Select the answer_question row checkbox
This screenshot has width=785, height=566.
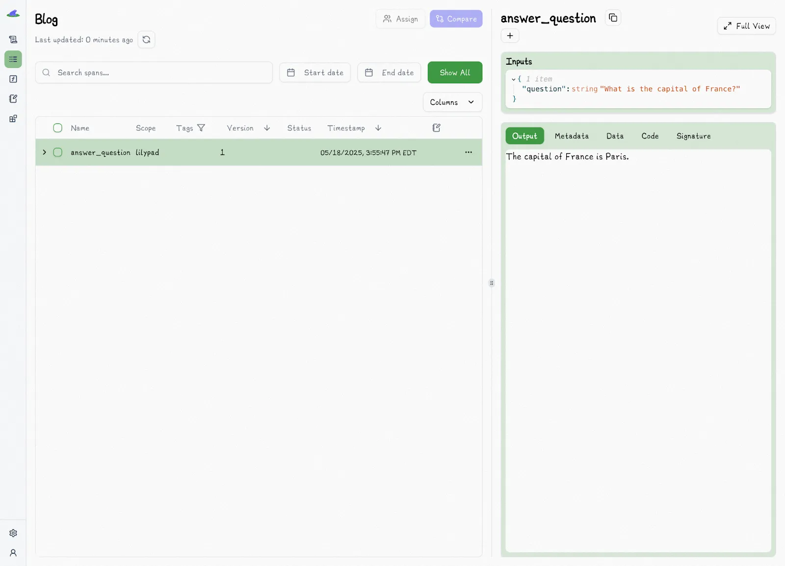click(58, 152)
